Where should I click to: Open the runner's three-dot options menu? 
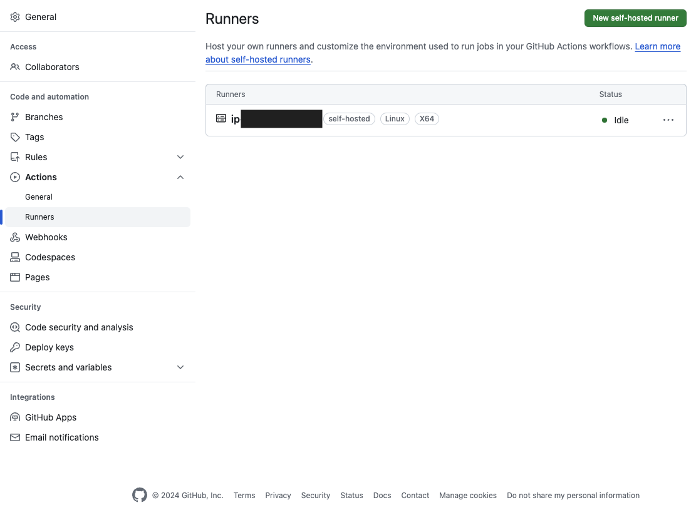tap(668, 120)
